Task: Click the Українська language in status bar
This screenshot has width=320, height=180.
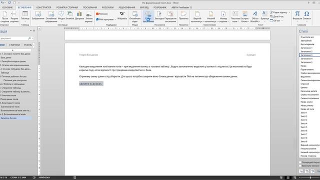Action: coord(44,177)
